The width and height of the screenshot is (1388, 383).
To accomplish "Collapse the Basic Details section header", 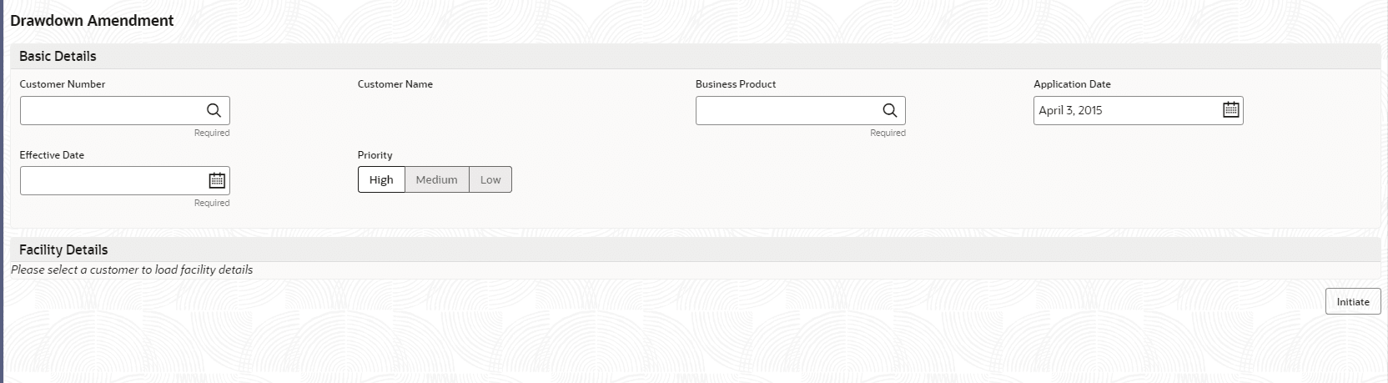I will [x=58, y=56].
